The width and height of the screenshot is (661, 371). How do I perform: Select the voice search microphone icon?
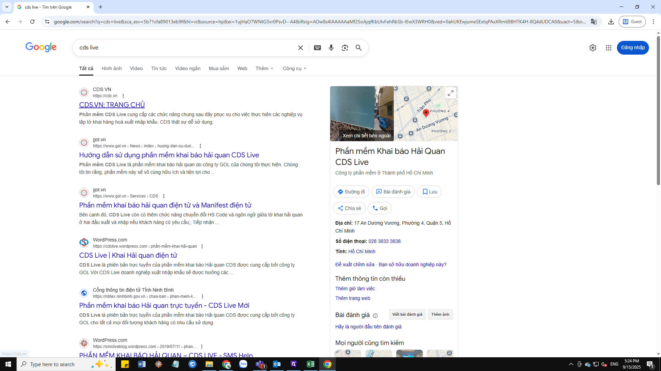point(331,47)
